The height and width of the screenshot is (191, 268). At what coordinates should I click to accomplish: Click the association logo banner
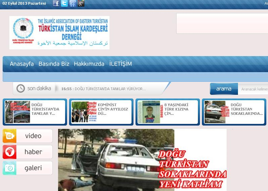(x=59, y=33)
